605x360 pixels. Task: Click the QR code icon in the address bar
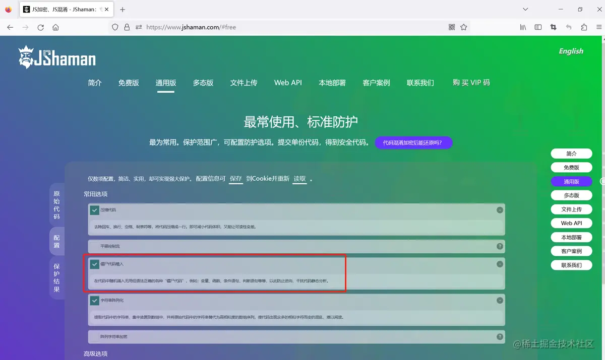point(452,27)
